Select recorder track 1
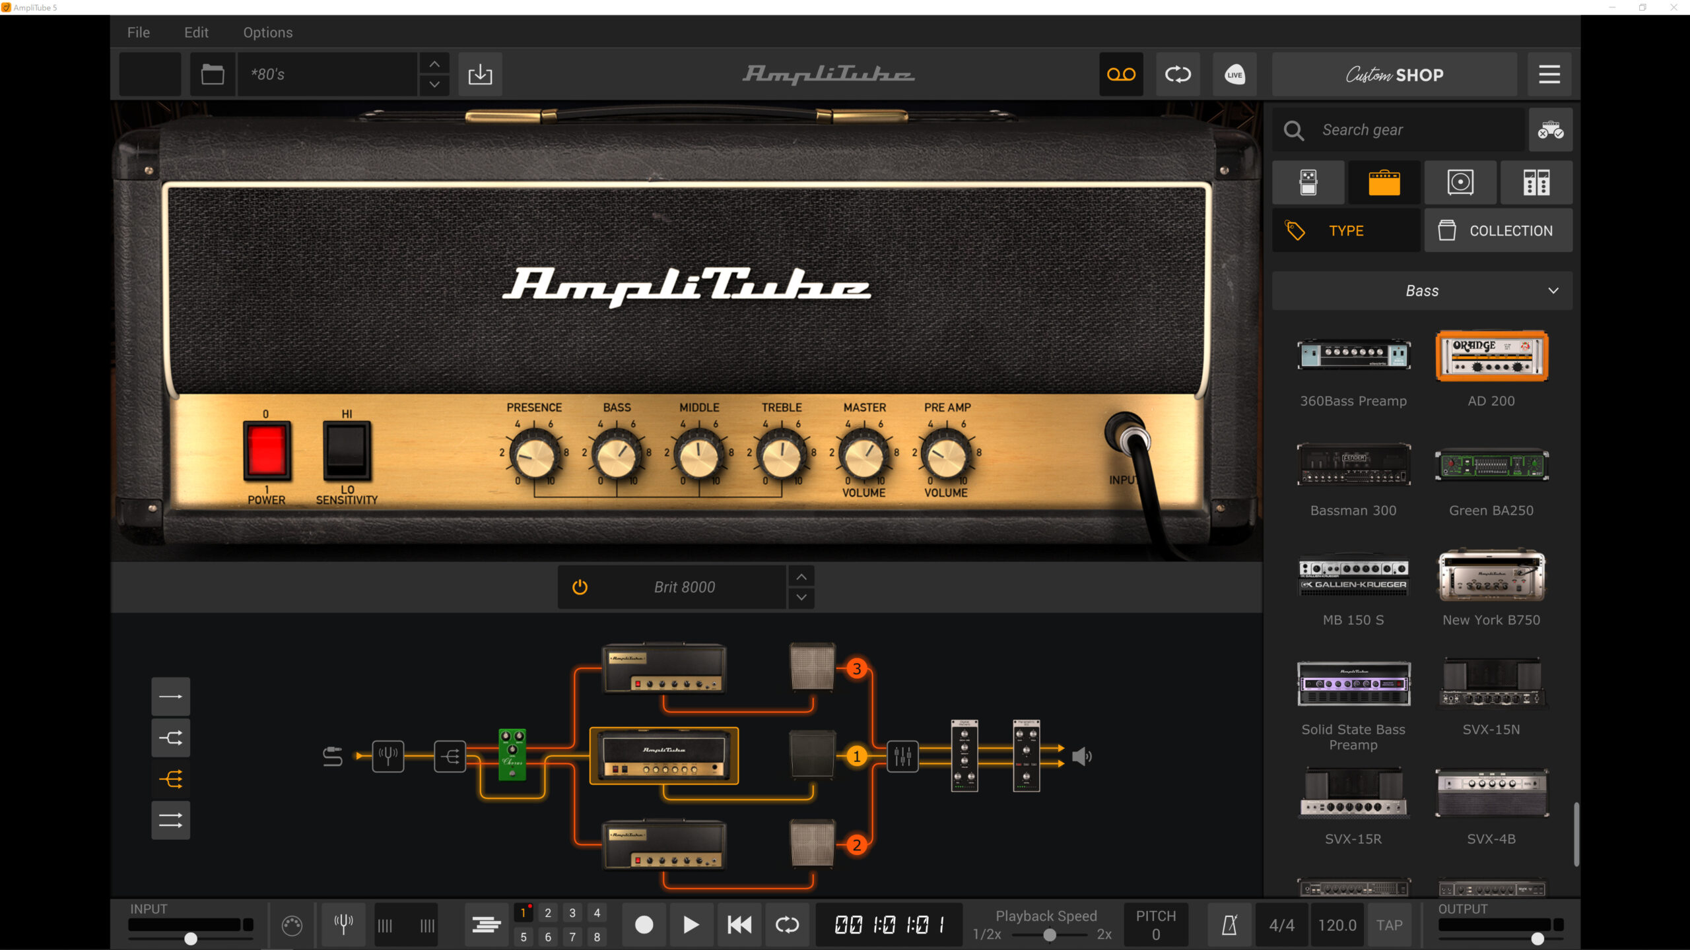Viewport: 1690px width, 950px height. [x=523, y=913]
